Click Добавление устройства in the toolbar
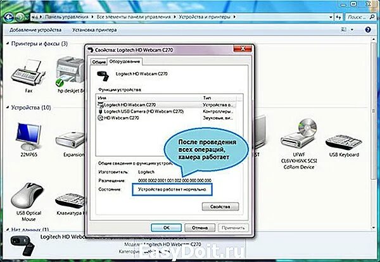 pos(35,29)
